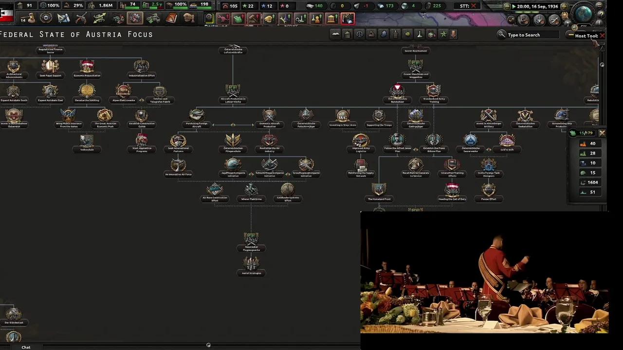Choose the Panzer Effort focus
This screenshot has height=350, width=623.
point(489,192)
